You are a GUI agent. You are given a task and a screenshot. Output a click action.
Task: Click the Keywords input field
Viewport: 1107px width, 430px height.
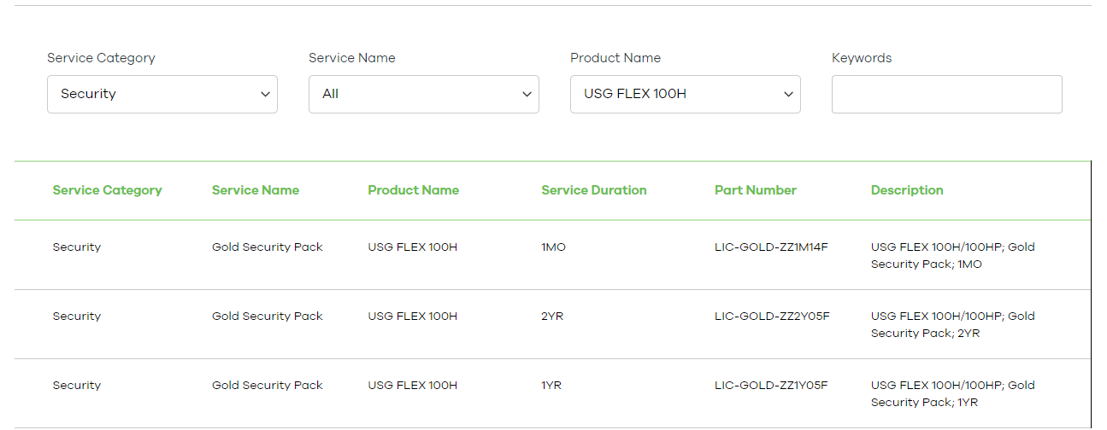click(x=946, y=94)
